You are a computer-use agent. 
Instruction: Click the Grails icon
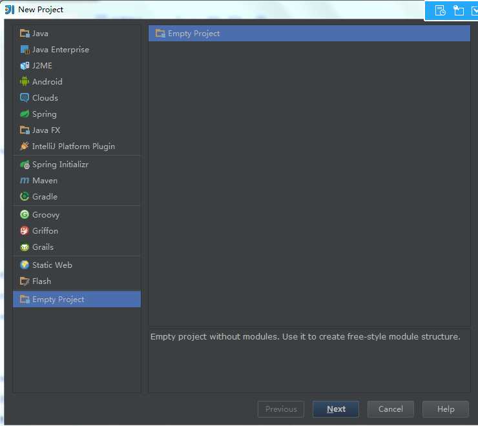pyautogui.click(x=25, y=247)
